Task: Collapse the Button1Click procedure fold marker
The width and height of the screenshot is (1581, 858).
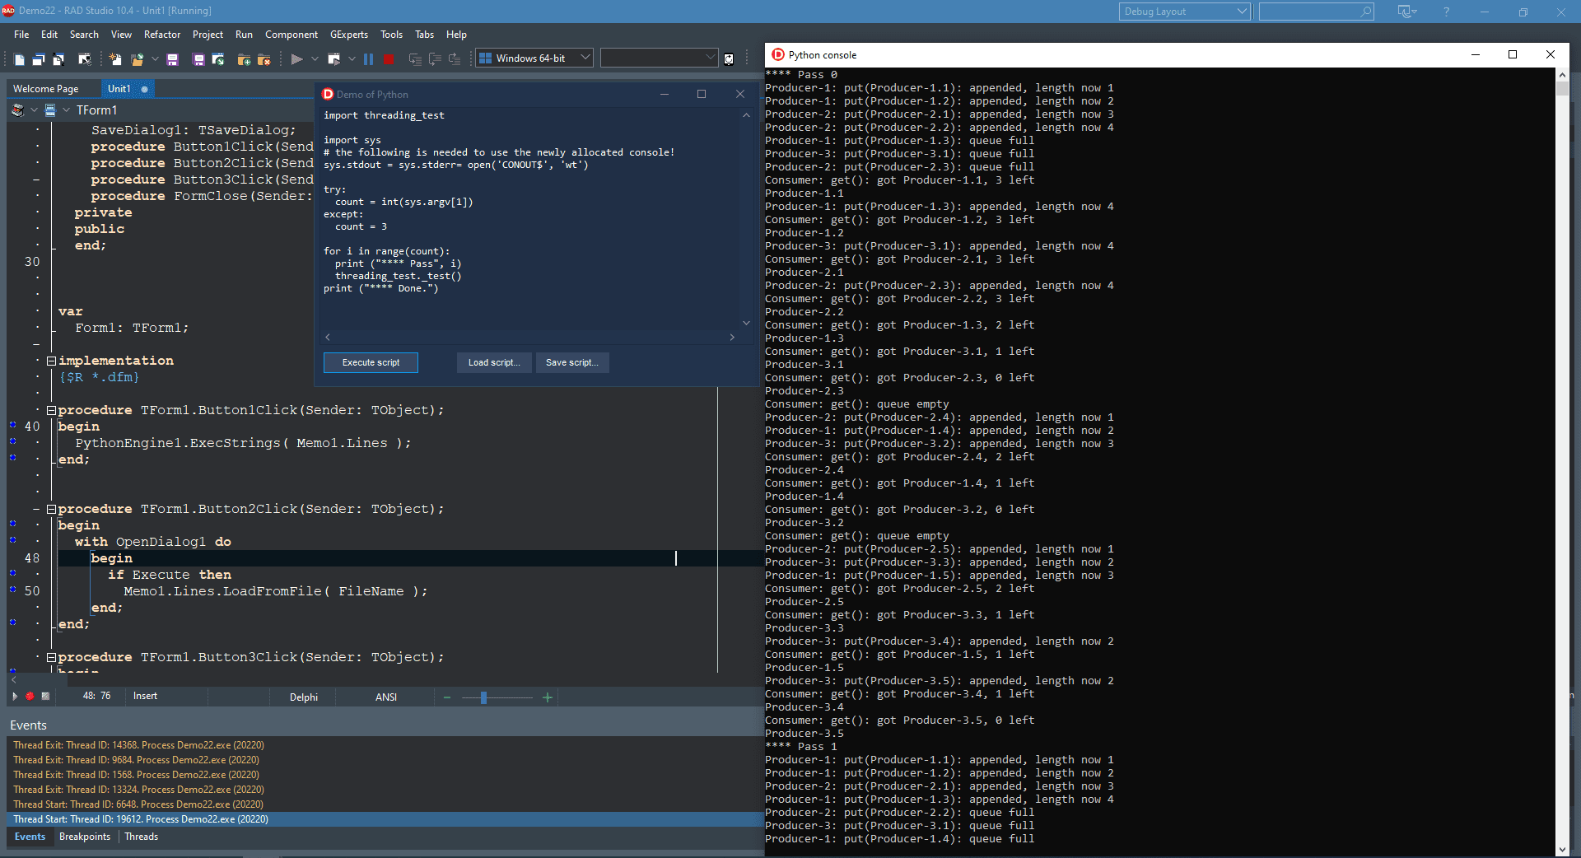Action: pyautogui.click(x=51, y=410)
